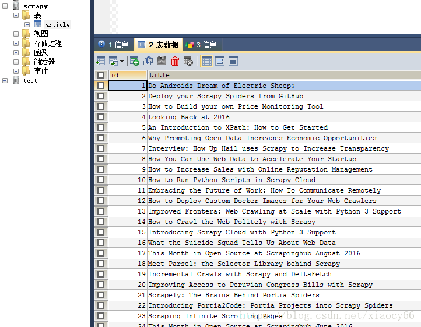Check the checkbox for row id 7
The image size is (421, 327).
tap(101, 148)
